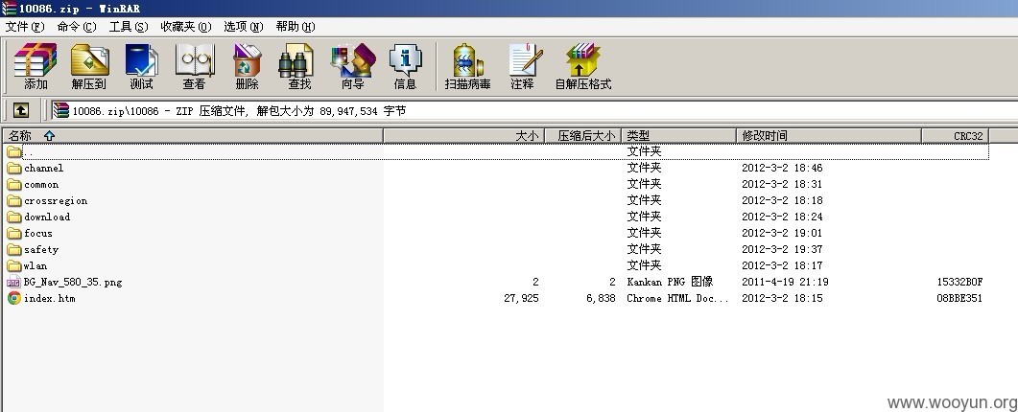Select the file name index.htm
Image resolution: width=1018 pixels, height=412 pixels.
(49, 298)
